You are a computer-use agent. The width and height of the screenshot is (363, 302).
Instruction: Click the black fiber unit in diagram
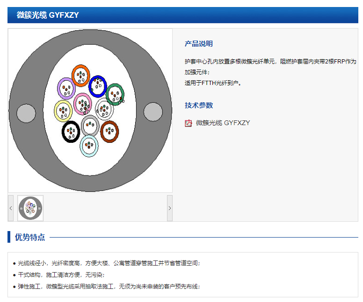click(71, 132)
